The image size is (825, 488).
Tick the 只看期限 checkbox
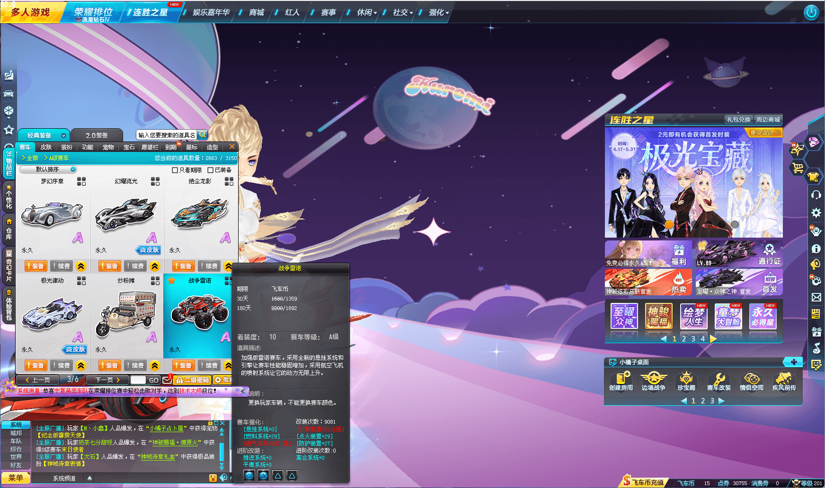click(175, 170)
